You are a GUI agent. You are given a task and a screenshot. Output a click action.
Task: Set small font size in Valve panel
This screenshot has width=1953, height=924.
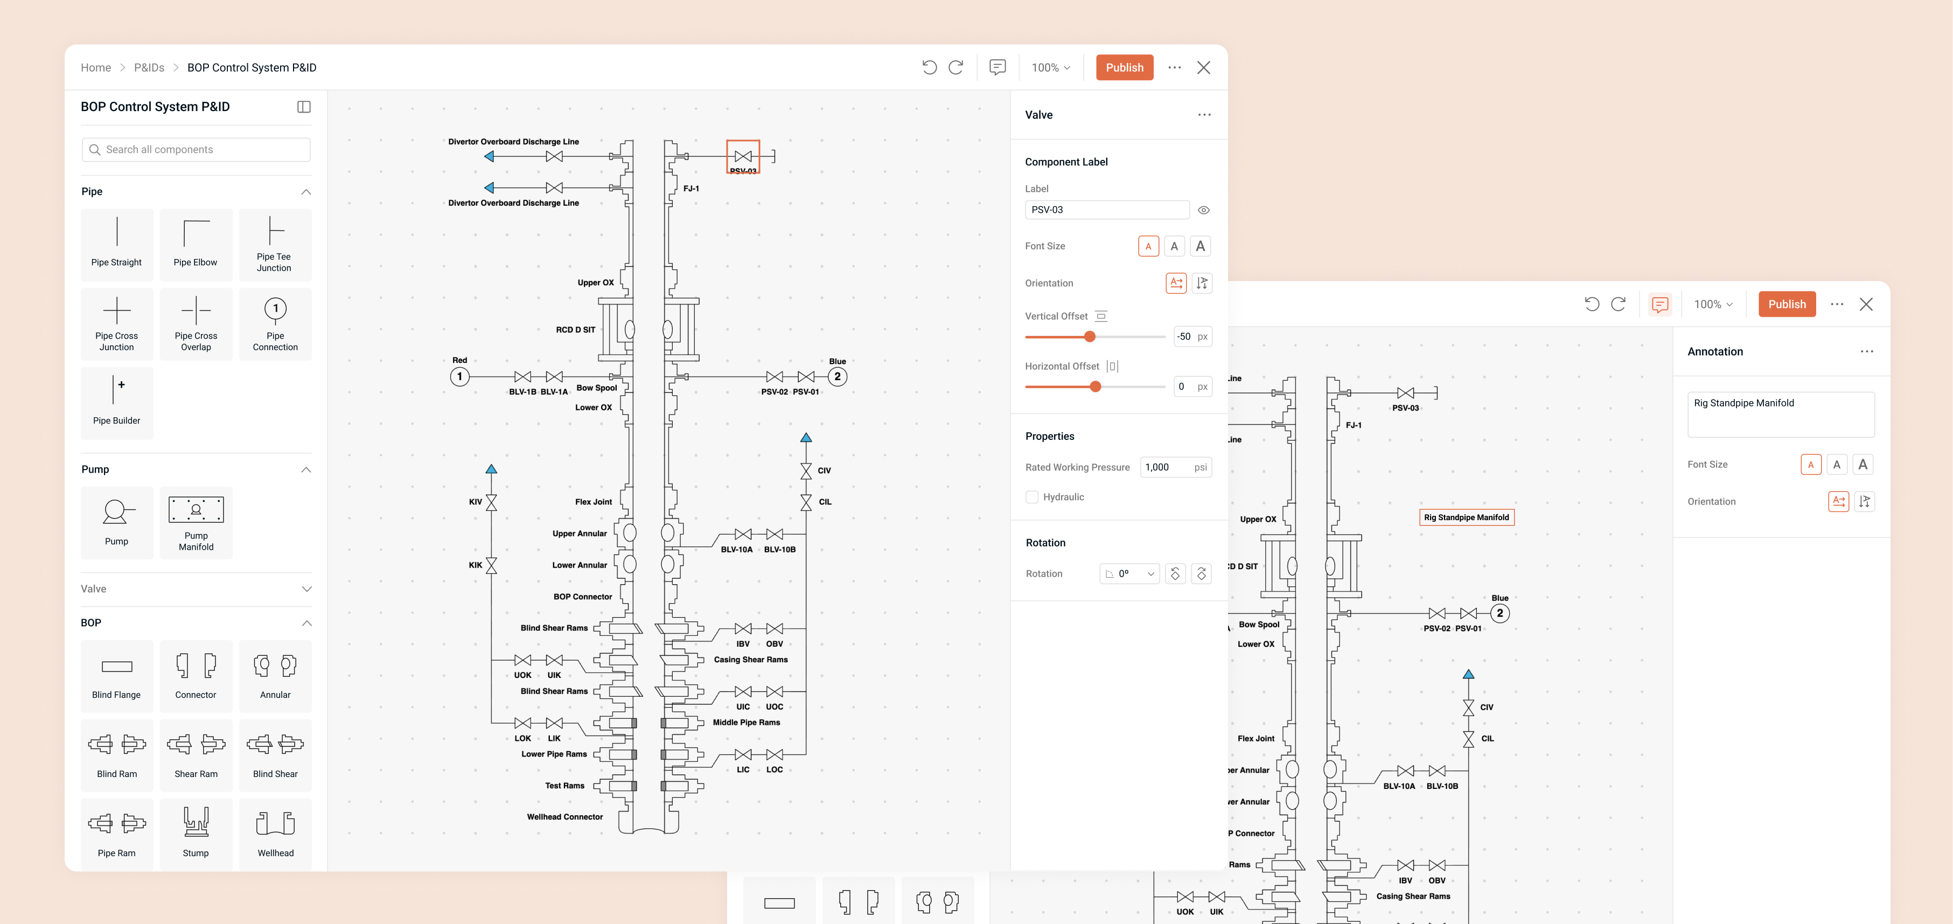coord(1149,247)
